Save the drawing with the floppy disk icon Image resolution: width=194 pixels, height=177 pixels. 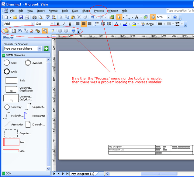pos(21,17)
